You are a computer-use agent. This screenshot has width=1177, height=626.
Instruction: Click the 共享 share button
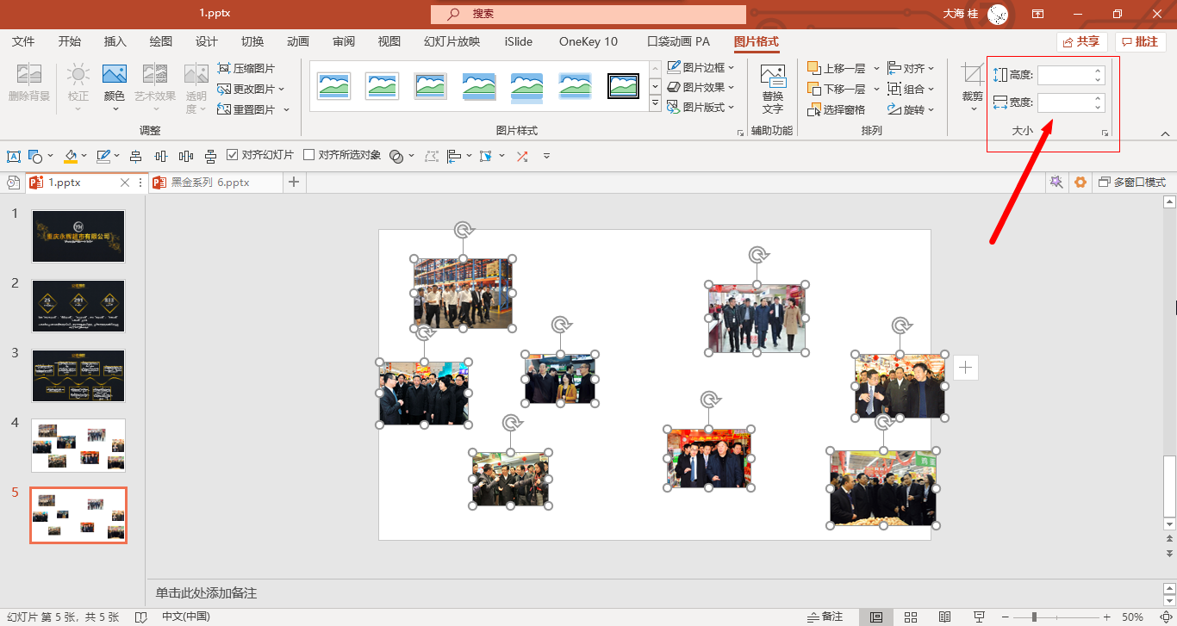click(x=1081, y=41)
